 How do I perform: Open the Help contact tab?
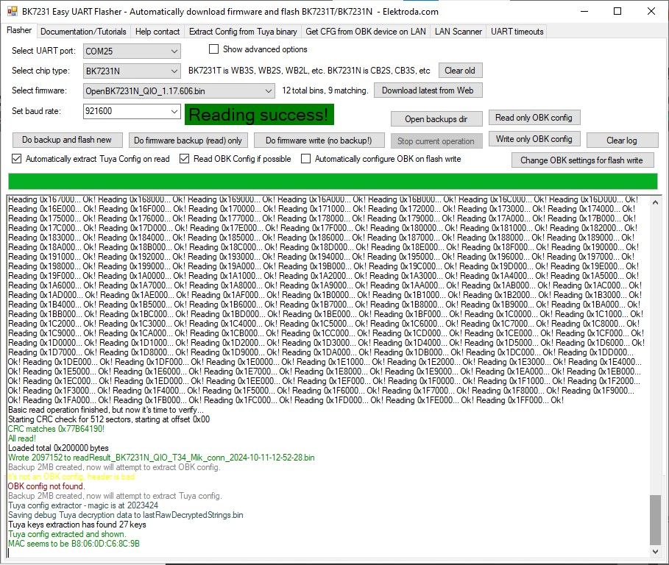click(157, 32)
